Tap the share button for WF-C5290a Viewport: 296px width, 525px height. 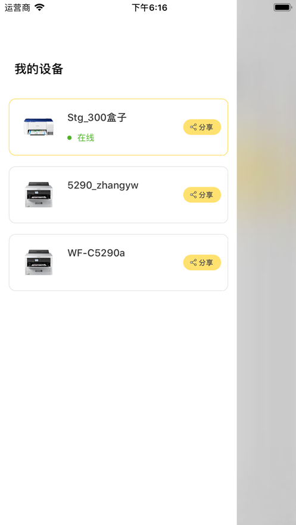[202, 263]
